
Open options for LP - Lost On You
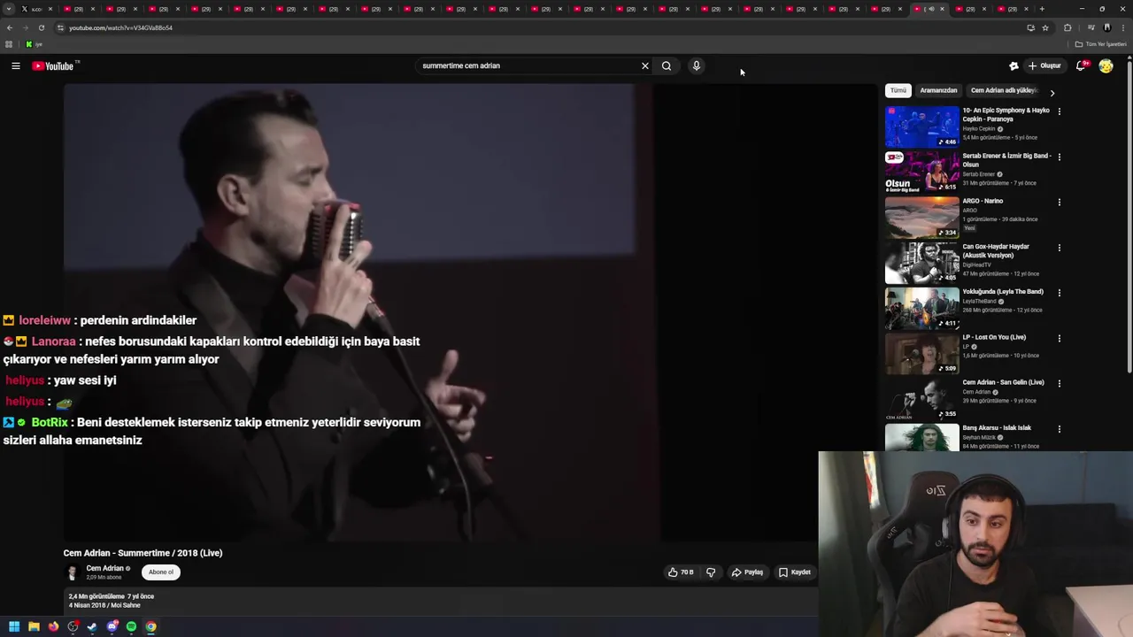[1059, 338]
